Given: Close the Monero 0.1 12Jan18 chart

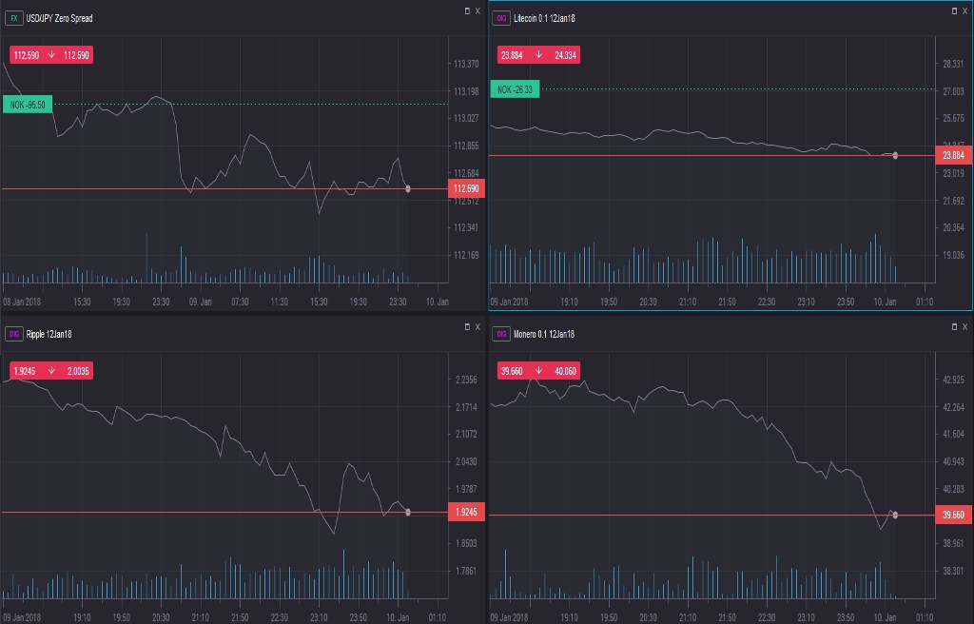Looking at the screenshot, I should (965, 326).
